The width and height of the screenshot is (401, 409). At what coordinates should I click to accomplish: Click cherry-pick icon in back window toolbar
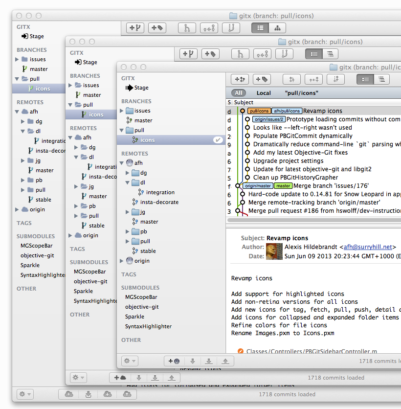209,28
